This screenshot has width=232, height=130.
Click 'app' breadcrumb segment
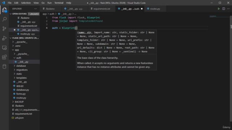[45, 14]
